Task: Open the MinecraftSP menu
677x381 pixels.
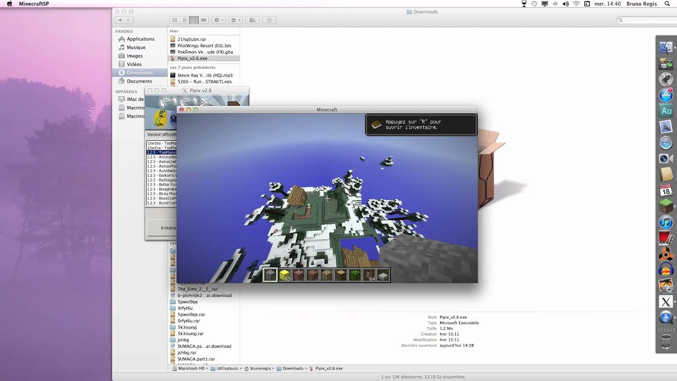Action: tap(34, 4)
